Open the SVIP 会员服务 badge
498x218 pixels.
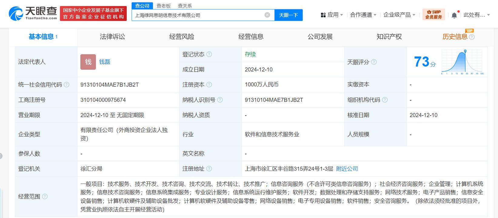tap(434, 14)
